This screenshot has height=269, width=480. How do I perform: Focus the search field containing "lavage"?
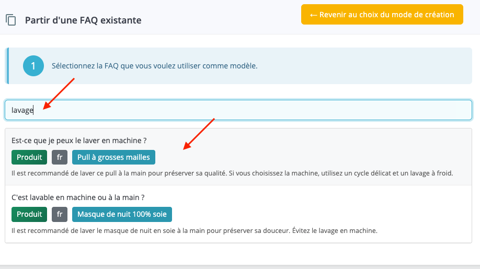pyautogui.click(x=238, y=110)
